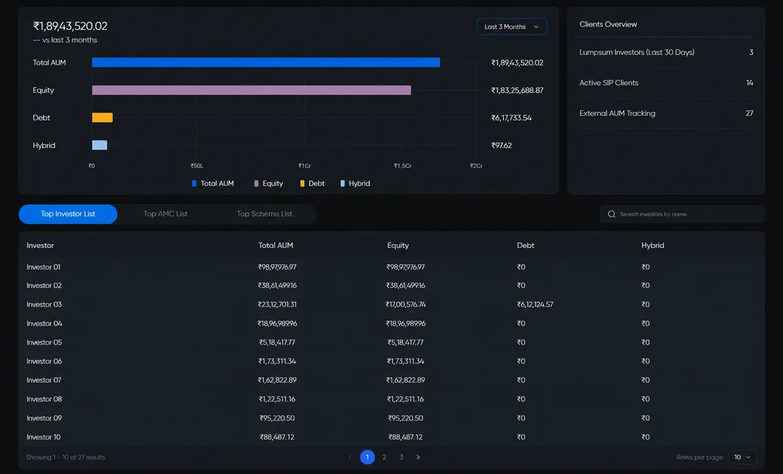
Task: Toggle Debt legend swatch
Action: click(303, 184)
